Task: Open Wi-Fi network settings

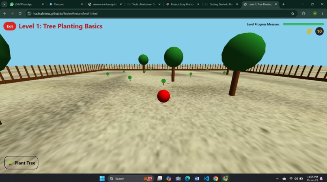Action: click(291, 179)
